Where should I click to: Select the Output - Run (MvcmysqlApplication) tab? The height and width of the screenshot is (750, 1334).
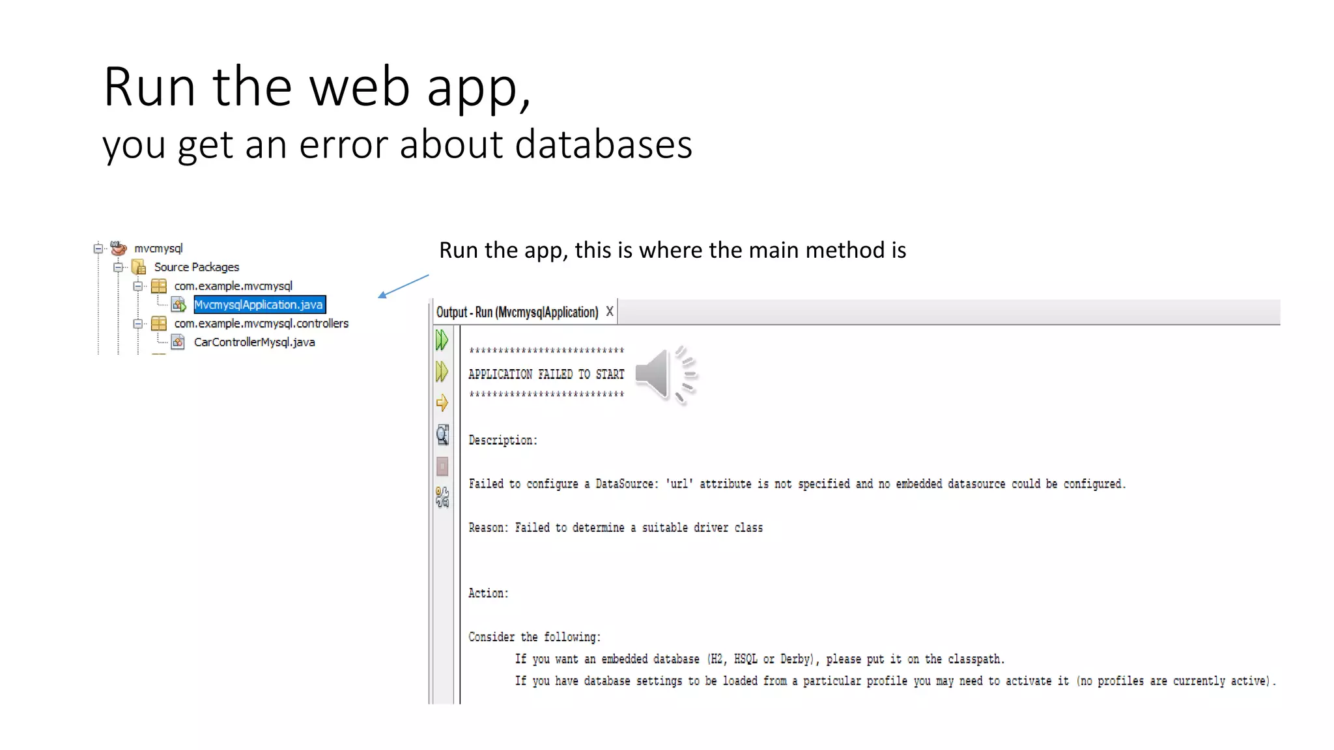tap(517, 312)
